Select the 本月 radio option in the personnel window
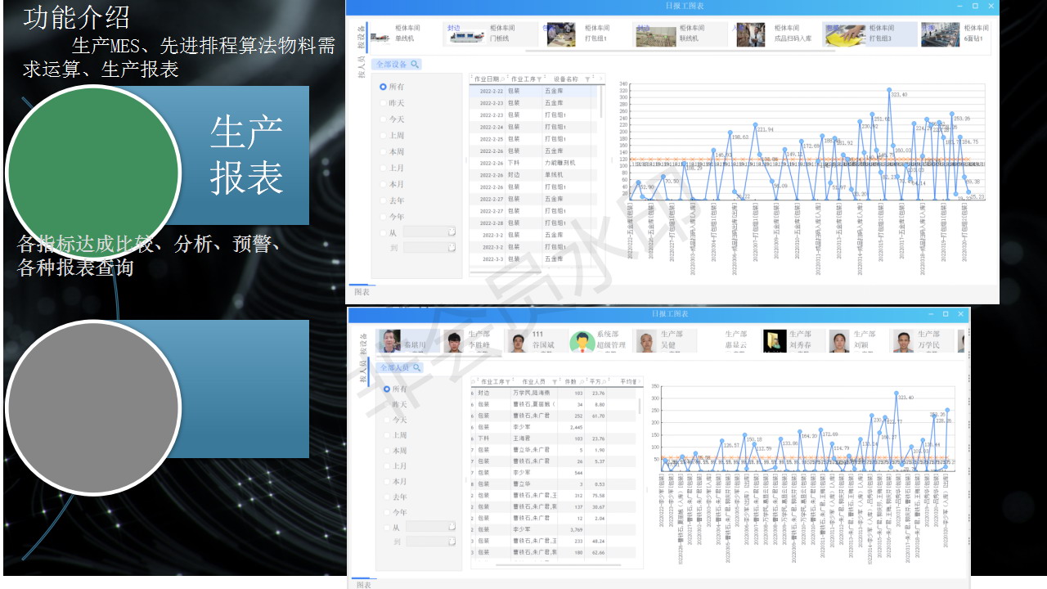The height and width of the screenshot is (589, 1047). point(388,482)
